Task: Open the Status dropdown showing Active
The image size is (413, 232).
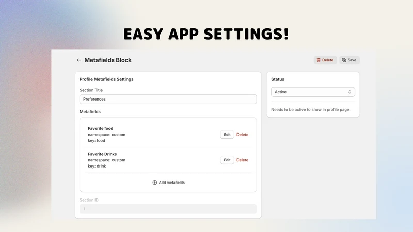Action: pyautogui.click(x=313, y=92)
